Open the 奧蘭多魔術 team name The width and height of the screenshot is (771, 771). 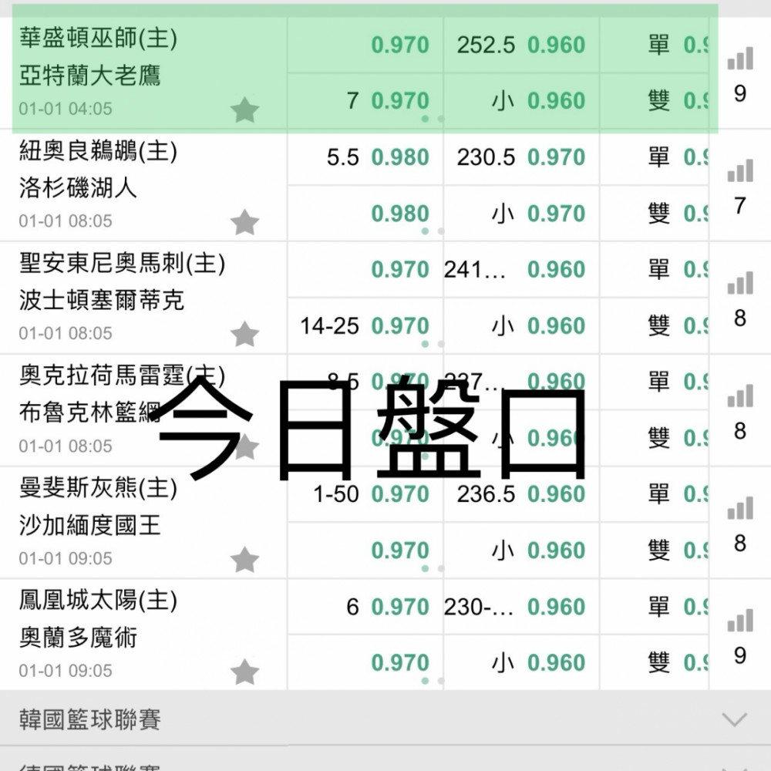(x=78, y=638)
